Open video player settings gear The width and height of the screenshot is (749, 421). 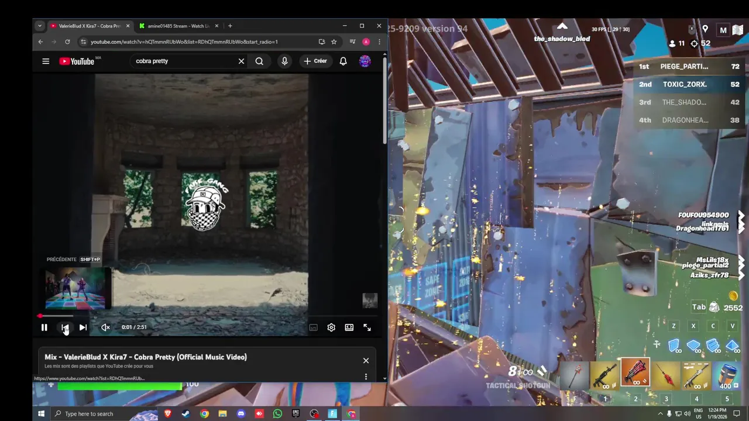331,327
